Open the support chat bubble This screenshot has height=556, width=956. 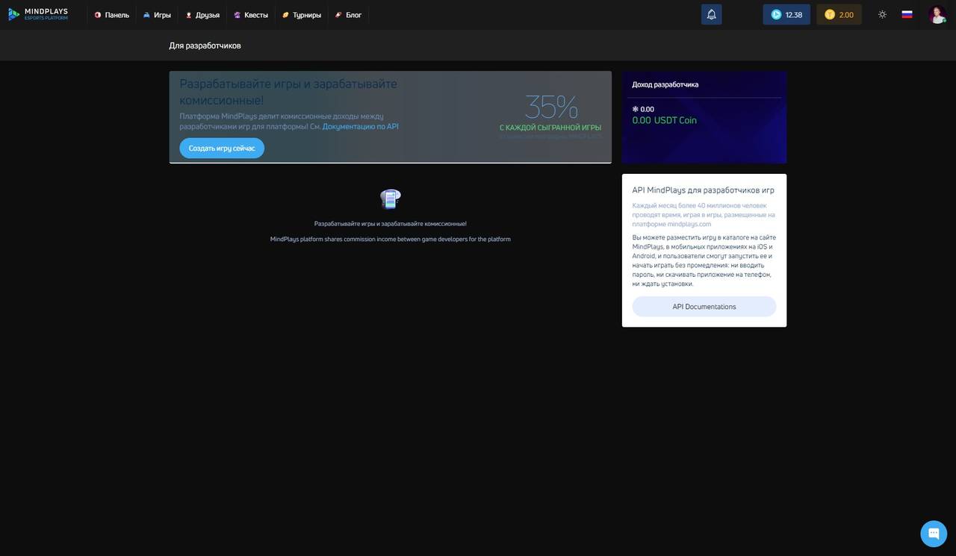point(934,534)
